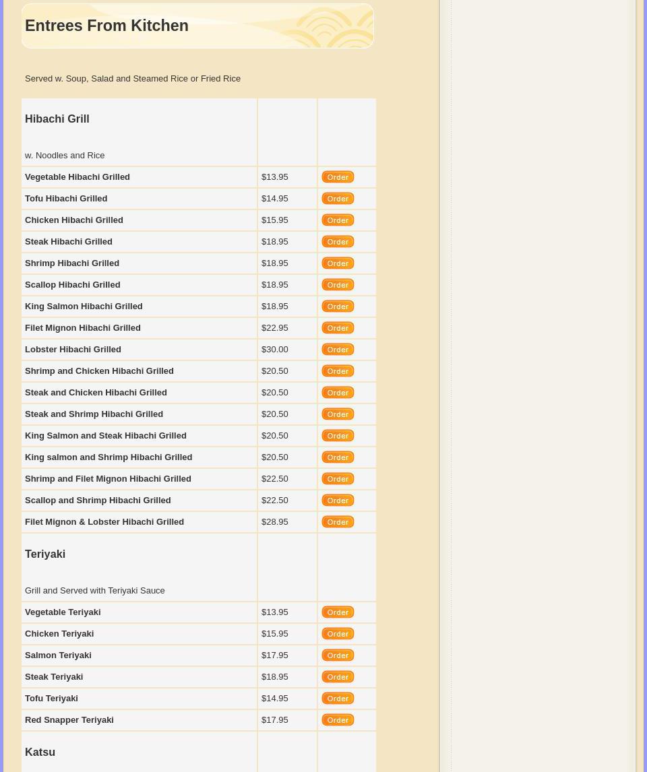The width and height of the screenshot is (647, 772).
Task: Add King Salmon Hibachi Grilled via Order
Action: pos(338,307)
